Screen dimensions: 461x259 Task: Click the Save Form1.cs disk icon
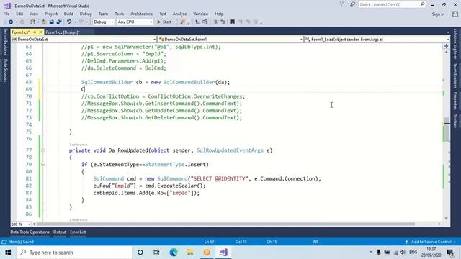[51, 22]
